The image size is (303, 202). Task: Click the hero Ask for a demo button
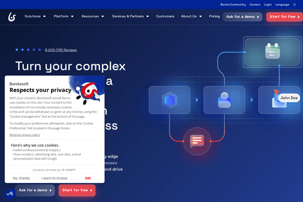click(x=35, y=190)
